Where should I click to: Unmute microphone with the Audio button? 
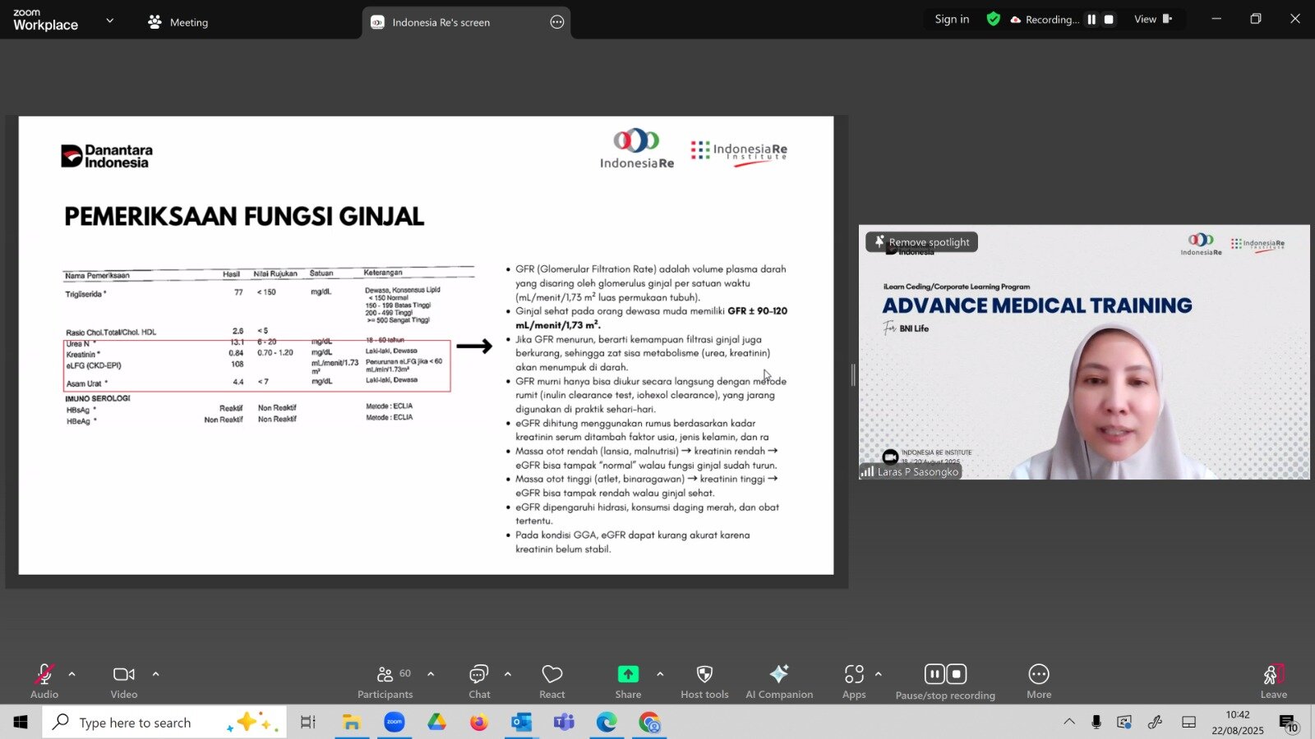click(x=44, y=681)
